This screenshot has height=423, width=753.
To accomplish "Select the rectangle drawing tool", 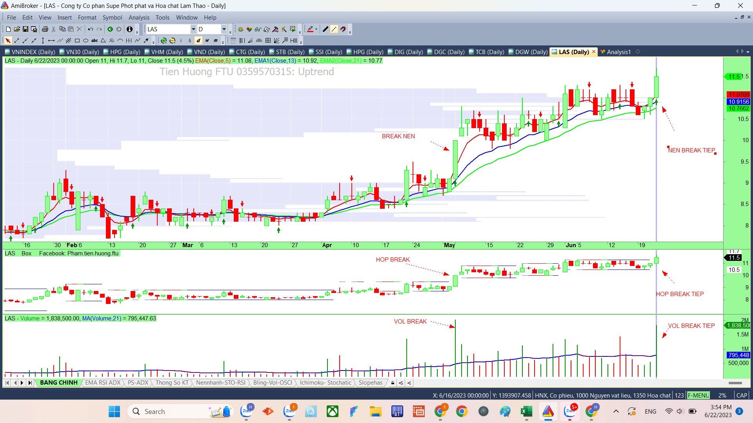I will coord(77,40).
